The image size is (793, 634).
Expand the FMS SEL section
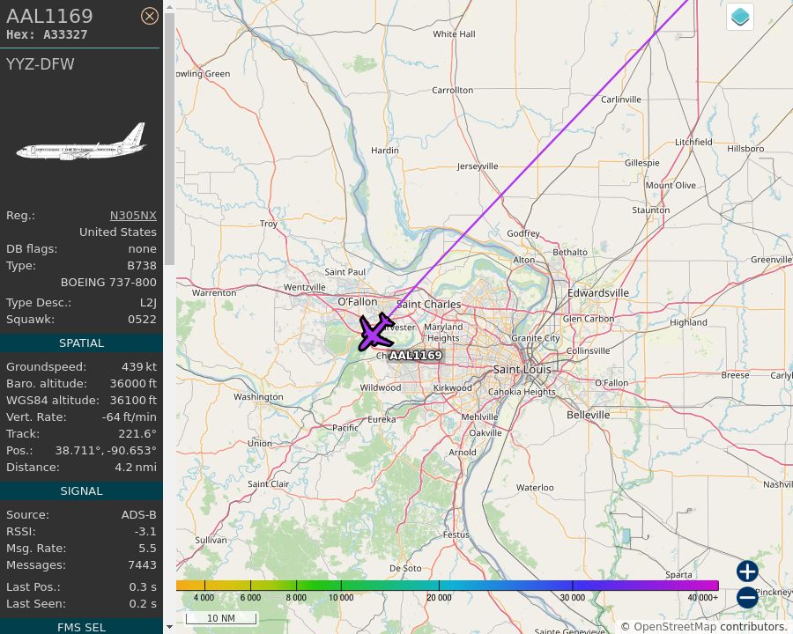pos(81,627)
